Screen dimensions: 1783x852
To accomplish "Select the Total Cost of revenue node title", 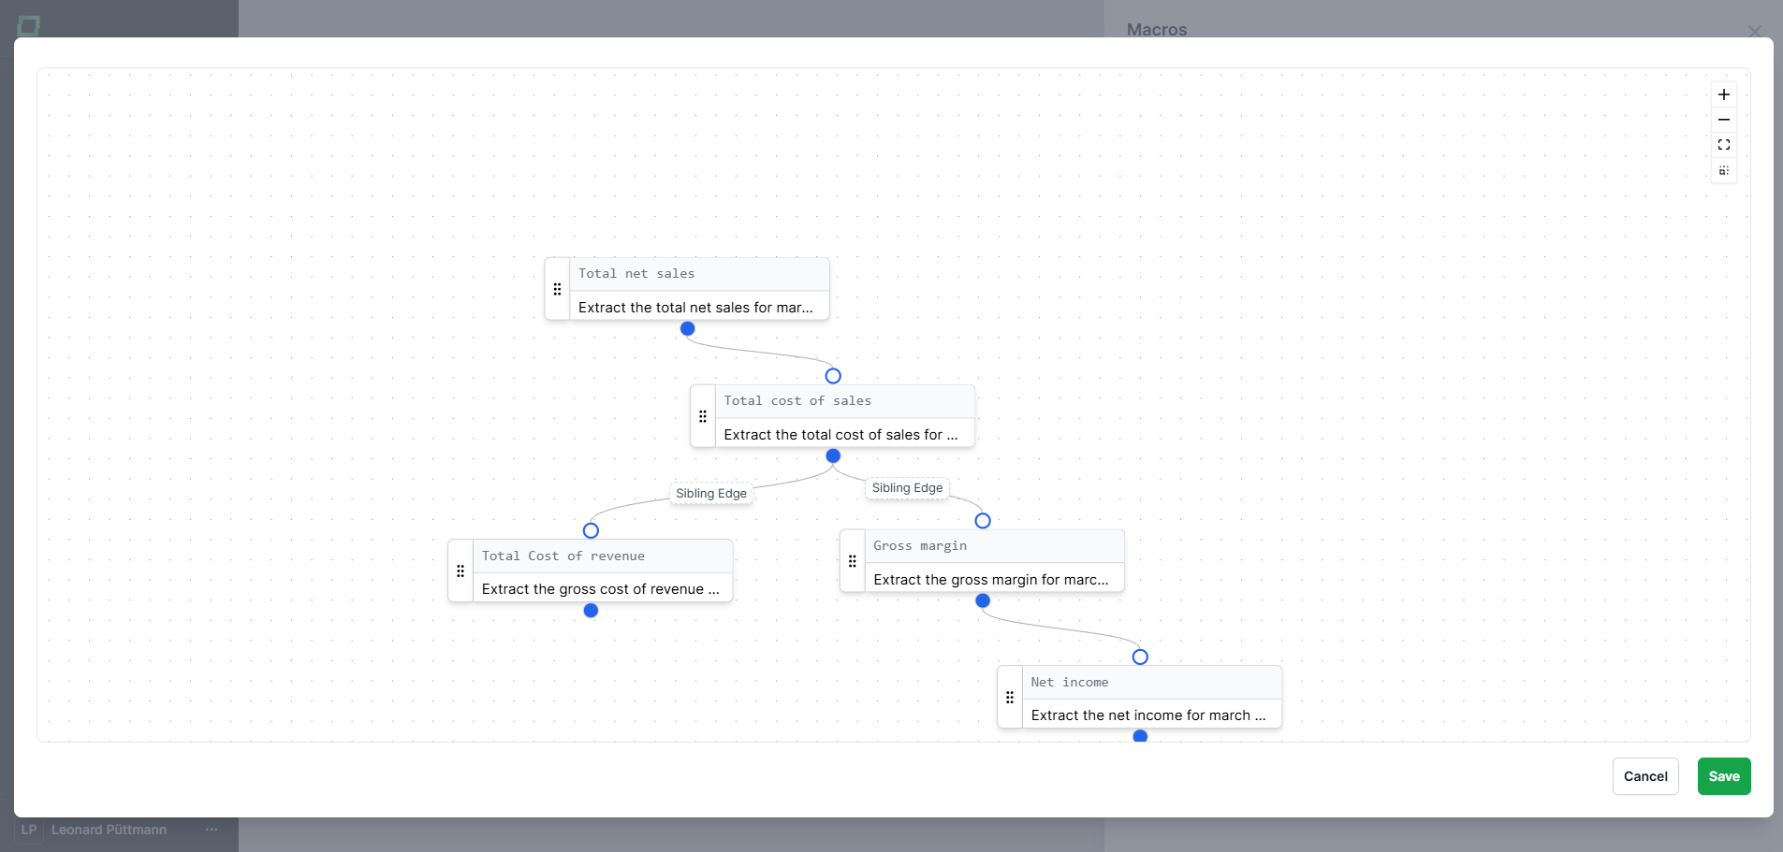I will (563, 556).
